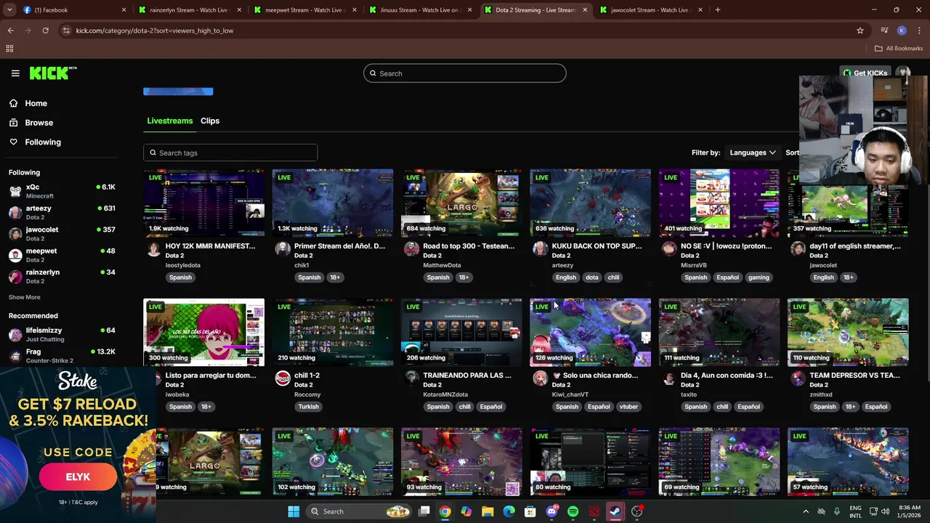Click the Kiwi_chanVT streamer avatar

(540, 378)
